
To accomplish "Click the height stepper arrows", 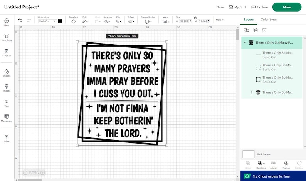I will pos(209,22).
